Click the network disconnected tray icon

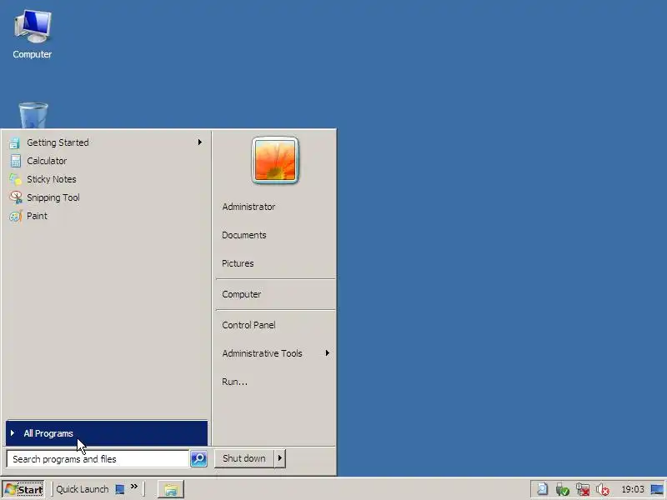pos(582,490)
